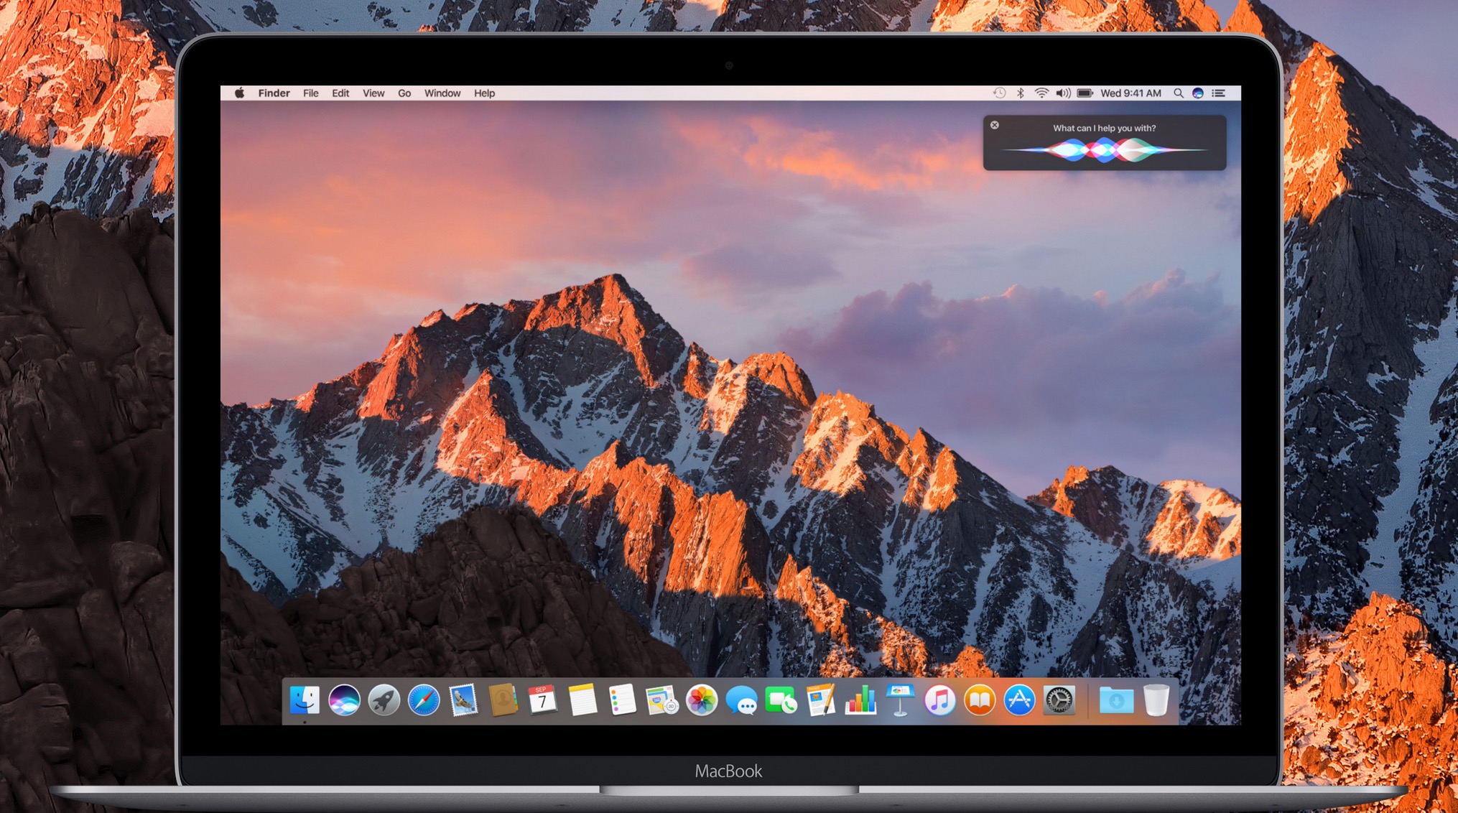Open the Apple menu
Screen dimensions: 1458x813
pyautogui.click(x=239, y=93)
